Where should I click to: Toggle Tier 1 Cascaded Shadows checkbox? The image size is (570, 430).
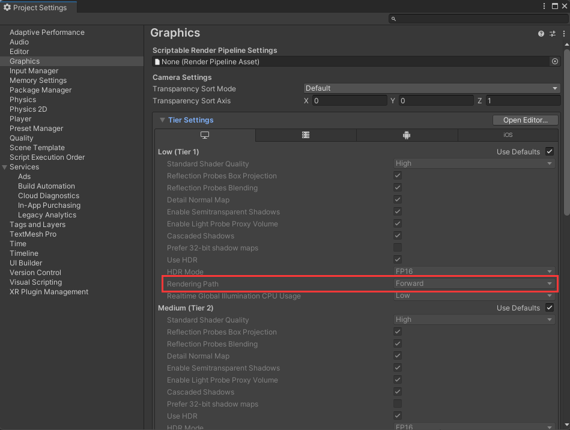coord(398,236)
